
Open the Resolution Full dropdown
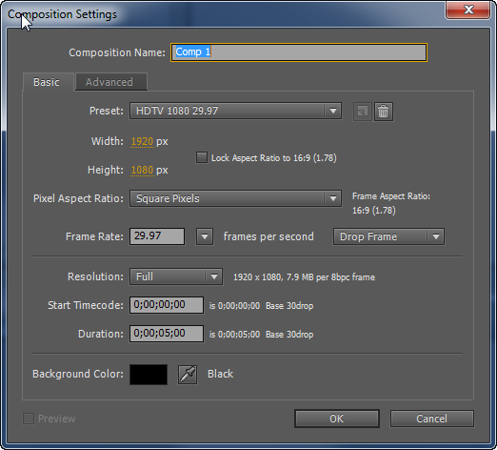coord(176,276)
